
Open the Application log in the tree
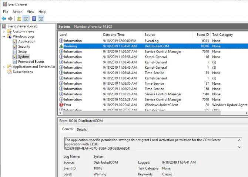pyautogui.click(x=27, y=41)
